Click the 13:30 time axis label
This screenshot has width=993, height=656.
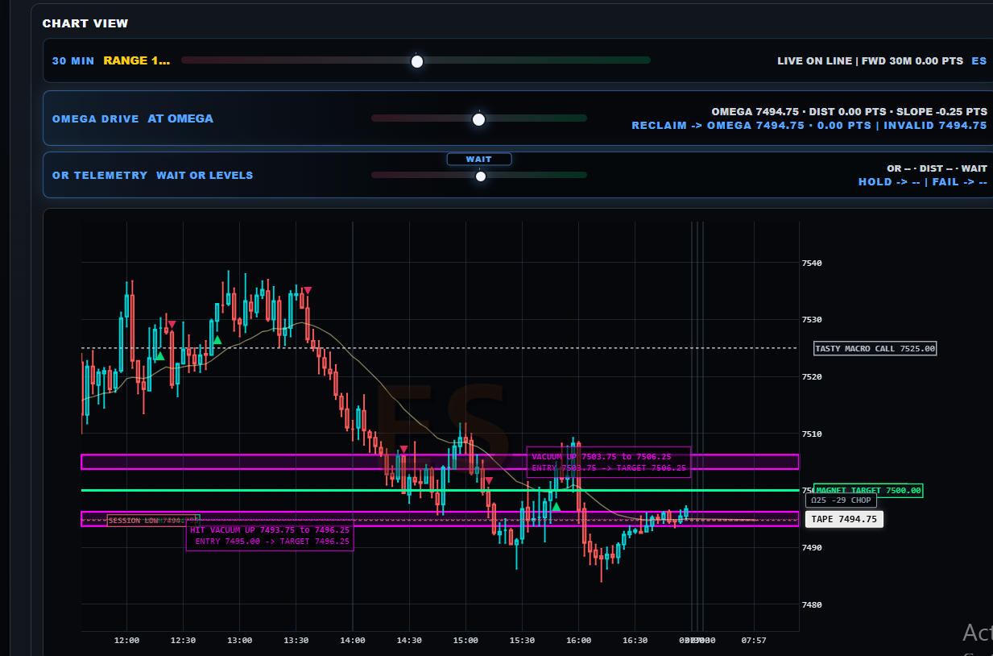tap(296, 641)
